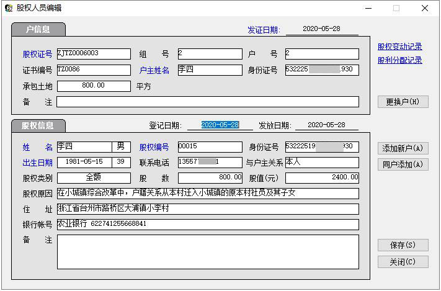The height and width of the screenshot is (291, 441).
Task: Focus the 银行帐号 input field
Action: pyautogui.click(x=208, y=224)
